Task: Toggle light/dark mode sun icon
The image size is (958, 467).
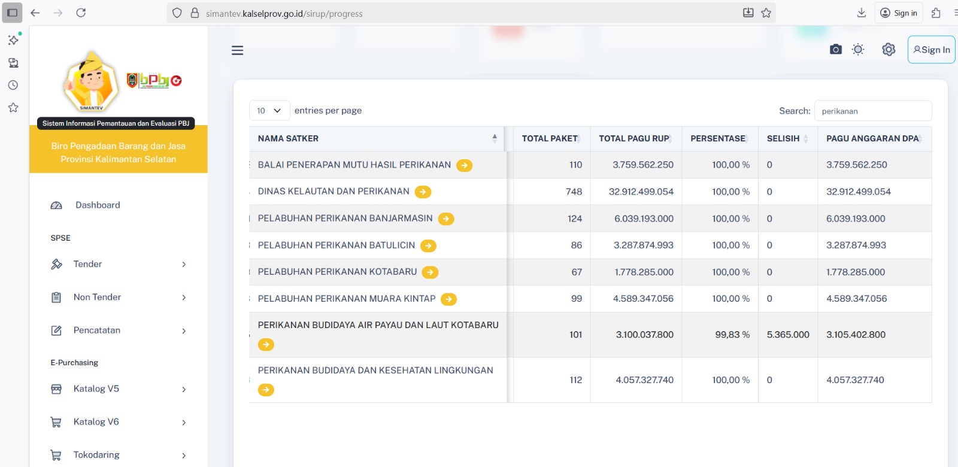Action: coord(858,50)
